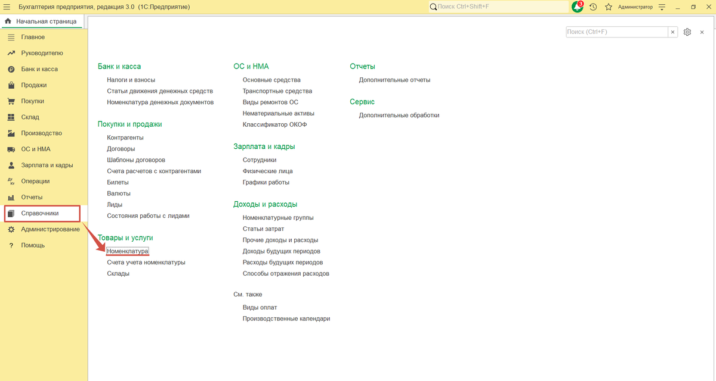Image resolution: width=716 pixels, height=381 pixels.
Task: Open Администрирование section
Action: pos(50,229)
